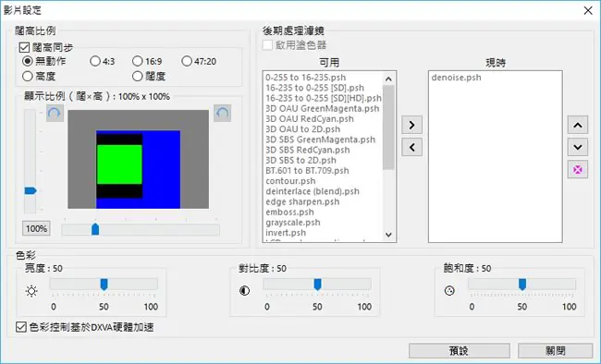The image size is (601, 364).
Task: Click the reset icon left of the preview
Action: pos(55,114)
